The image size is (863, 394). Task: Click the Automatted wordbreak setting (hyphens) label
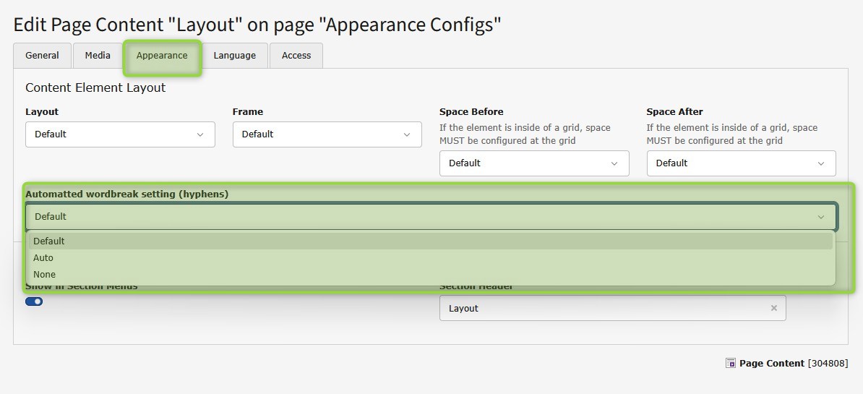(x=126, y=194)
